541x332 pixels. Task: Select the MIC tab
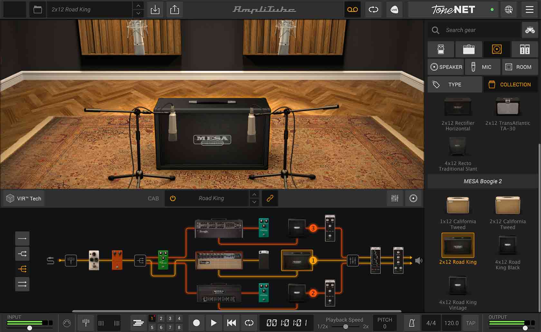click(x=483, y=67)
